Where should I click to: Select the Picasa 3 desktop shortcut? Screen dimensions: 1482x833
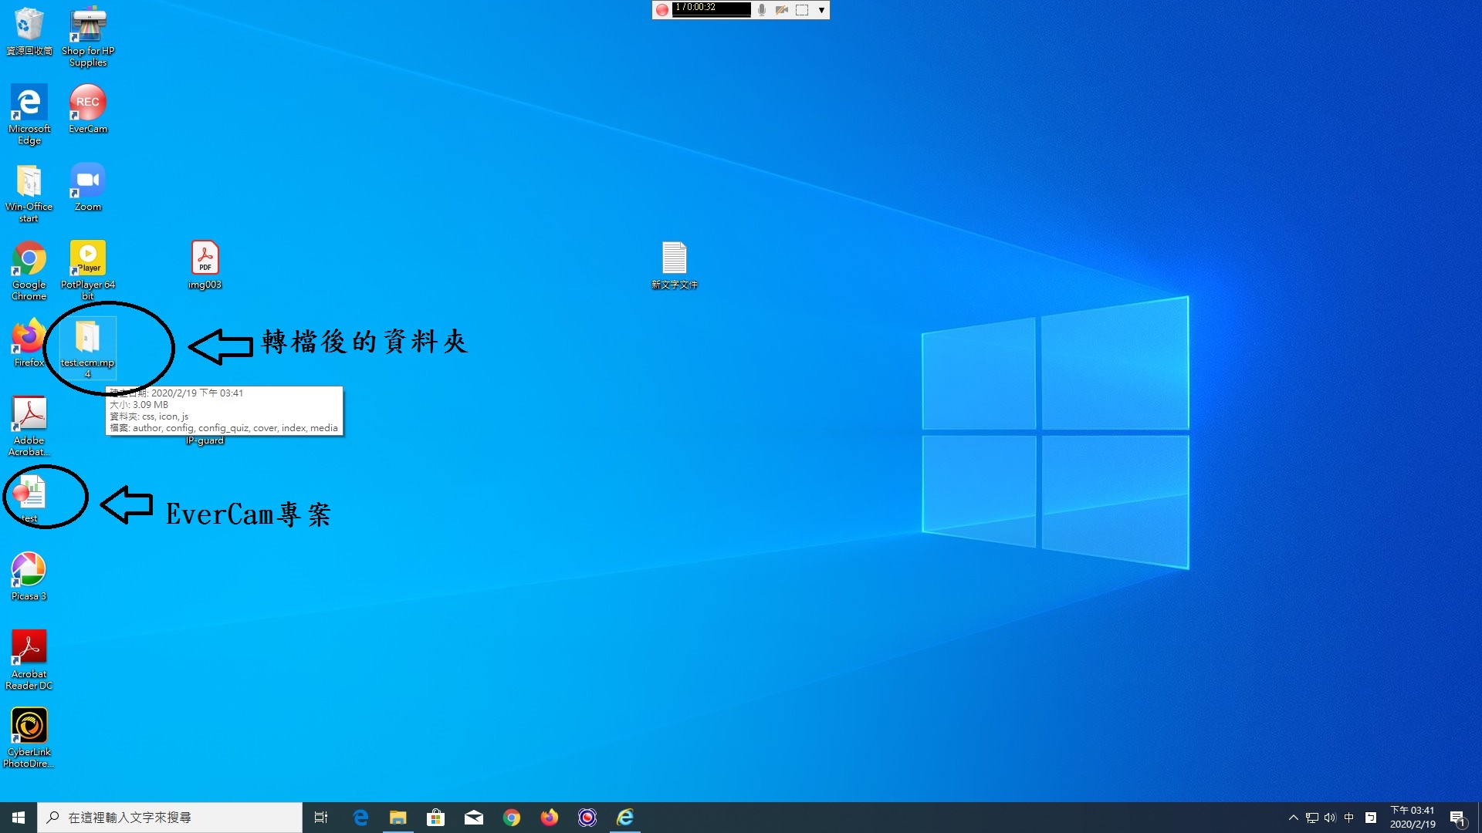tap(29, 576)
